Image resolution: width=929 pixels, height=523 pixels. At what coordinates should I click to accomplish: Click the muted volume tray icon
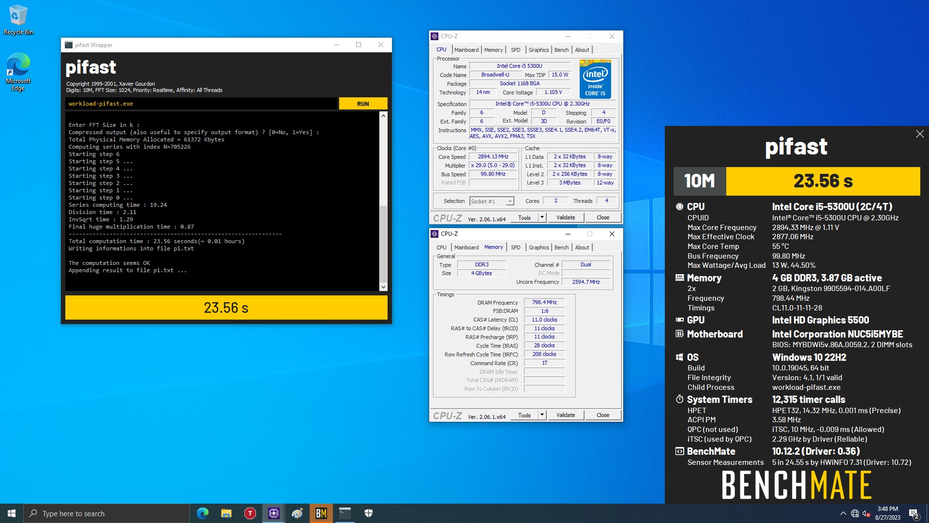[867, 513]
